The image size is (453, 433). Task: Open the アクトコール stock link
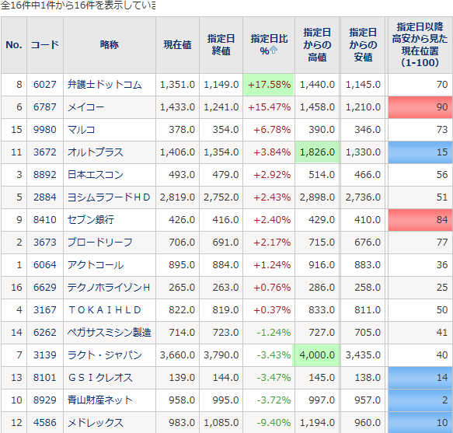pos(96,265)
